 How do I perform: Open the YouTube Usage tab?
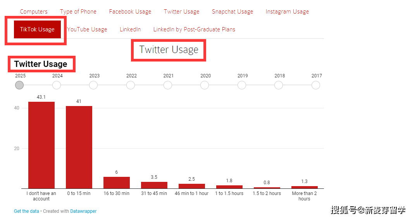[x=87, y=29]
